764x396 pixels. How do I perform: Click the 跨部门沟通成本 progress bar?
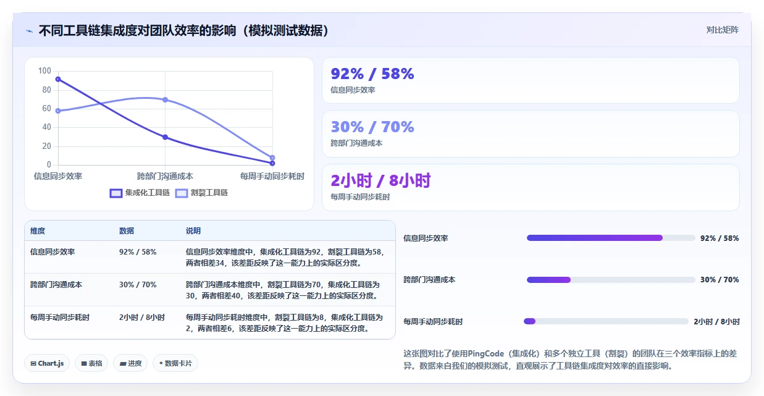point(611,280)
